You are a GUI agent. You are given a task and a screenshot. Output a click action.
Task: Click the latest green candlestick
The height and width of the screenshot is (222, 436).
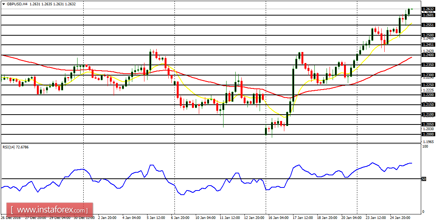[409, 11]
